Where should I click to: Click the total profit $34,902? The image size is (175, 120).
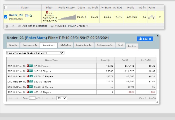132,17
